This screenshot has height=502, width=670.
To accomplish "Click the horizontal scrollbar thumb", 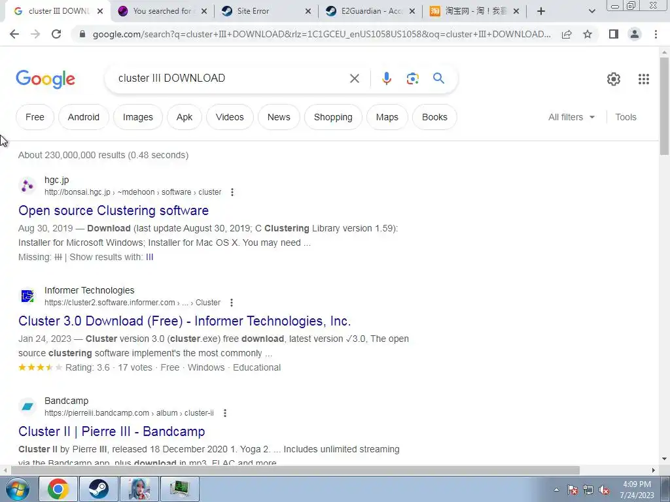I will point(295,471).
